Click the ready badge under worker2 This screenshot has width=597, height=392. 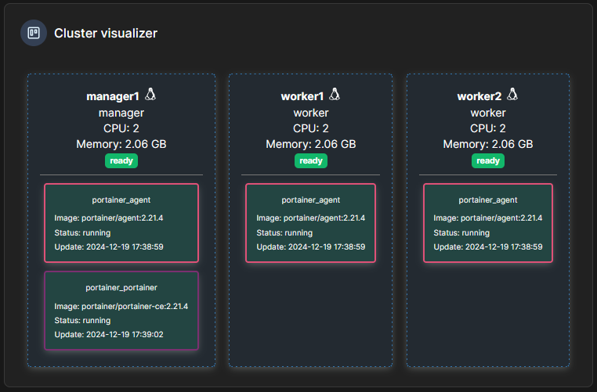tap(488, 161)
